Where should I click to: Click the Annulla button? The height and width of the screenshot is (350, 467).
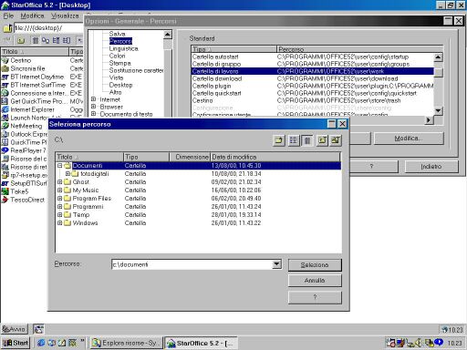pyautogui.click(x=315, y=281)
